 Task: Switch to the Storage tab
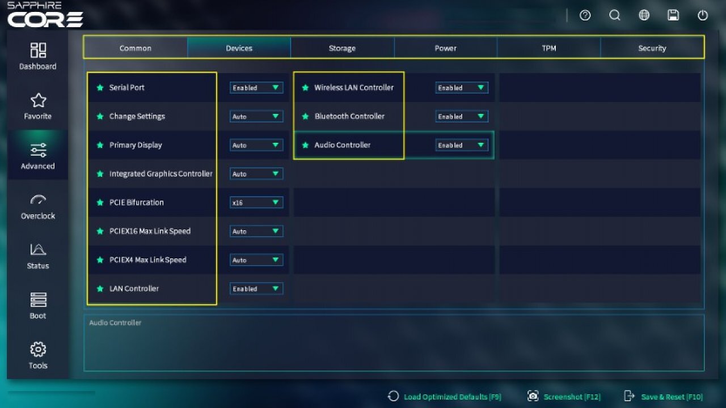coord(342,48)
